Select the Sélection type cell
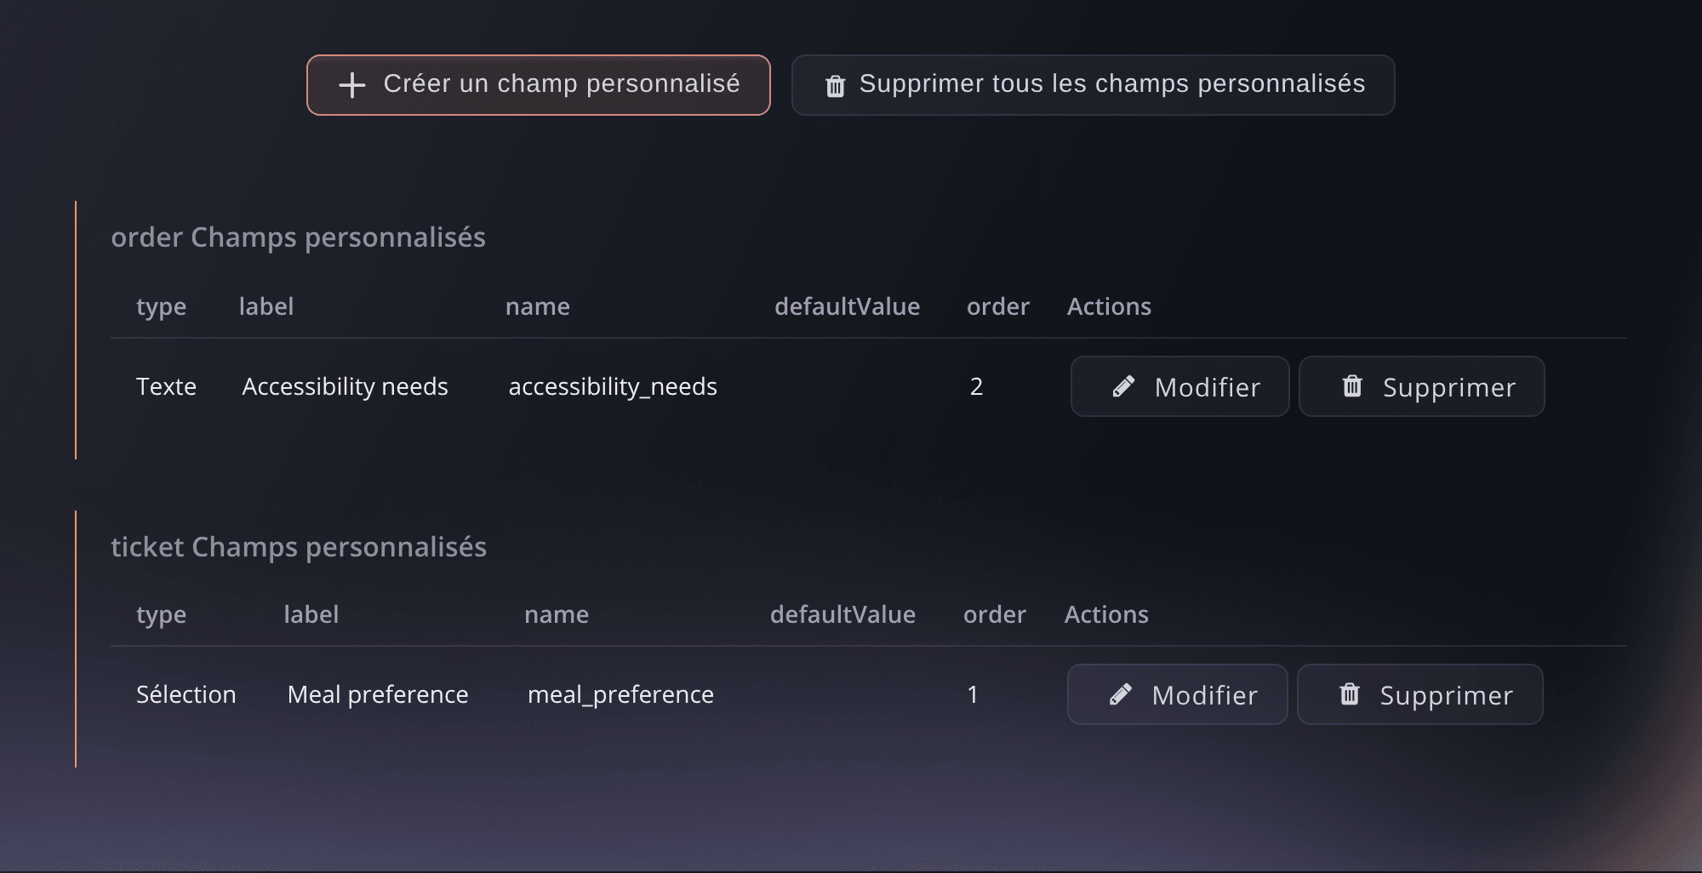 (x=186, y=694)
